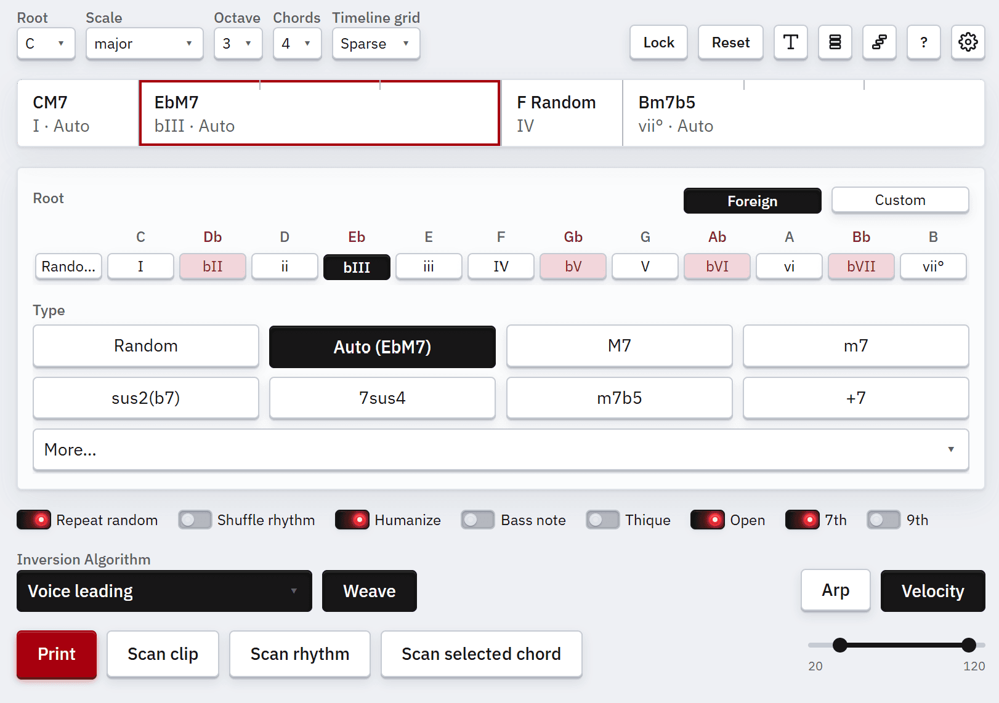Click the stepped blocks icon button

pyautogui.click(x=880, y=42)
